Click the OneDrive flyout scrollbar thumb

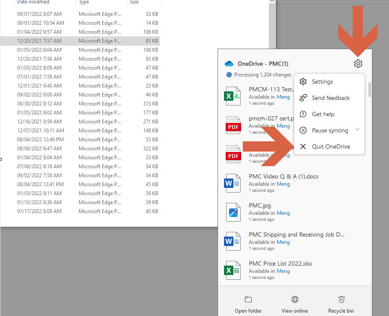pos(370,90)
